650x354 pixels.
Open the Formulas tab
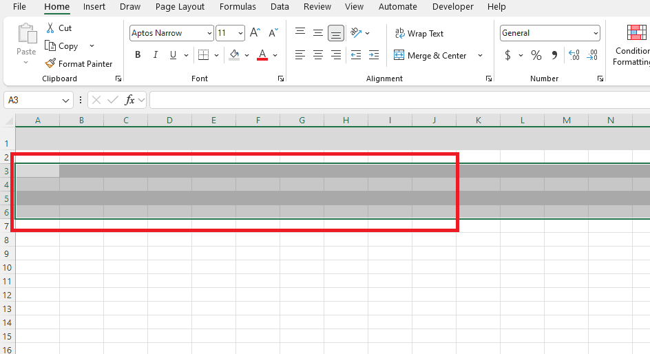[x=238, y=7]
